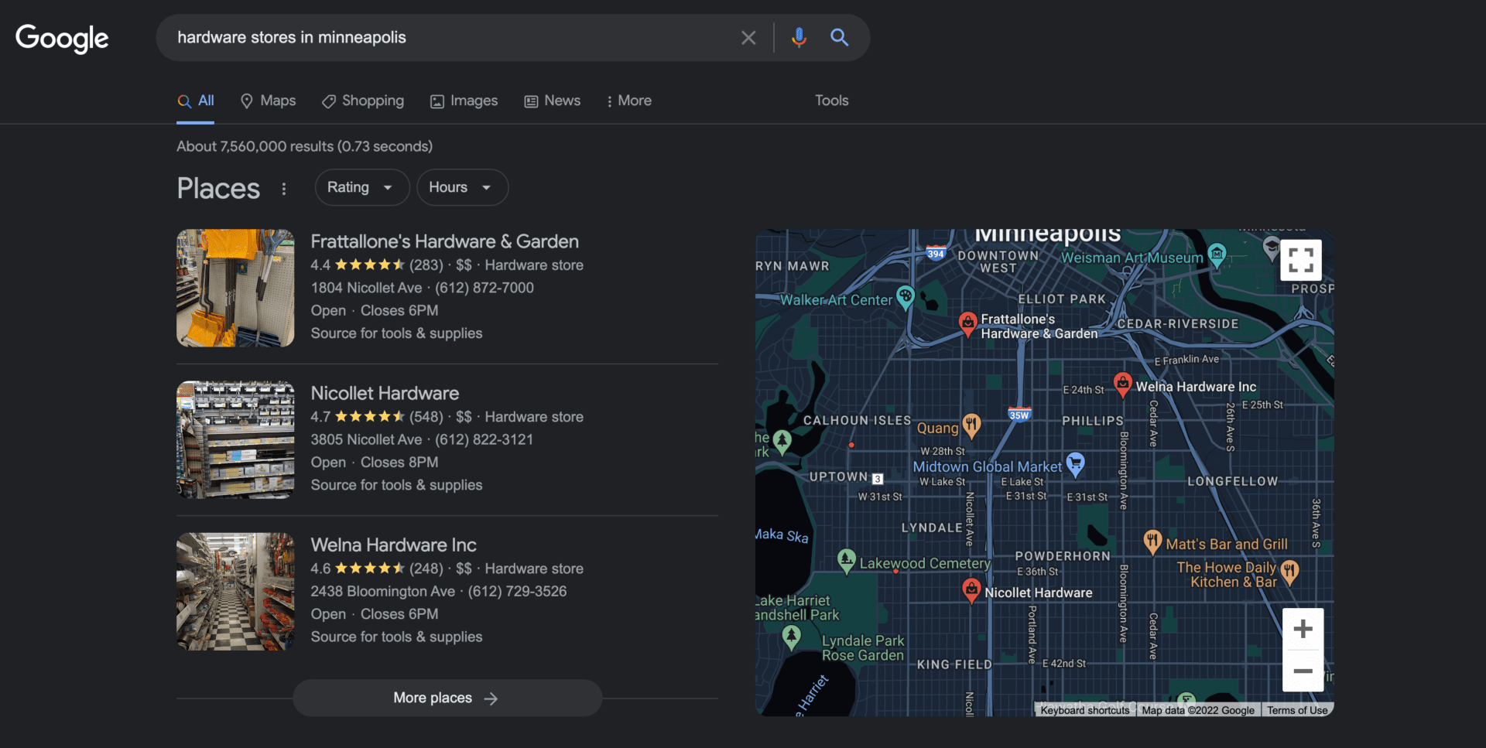Open Places three-dot options menu

click(x=284, y=189)
